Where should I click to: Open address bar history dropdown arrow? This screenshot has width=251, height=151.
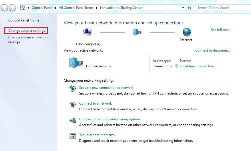click(x=183, y=8)
